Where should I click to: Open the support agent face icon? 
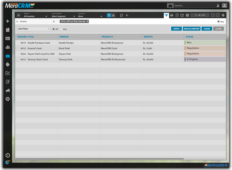[x=7, y=65]
